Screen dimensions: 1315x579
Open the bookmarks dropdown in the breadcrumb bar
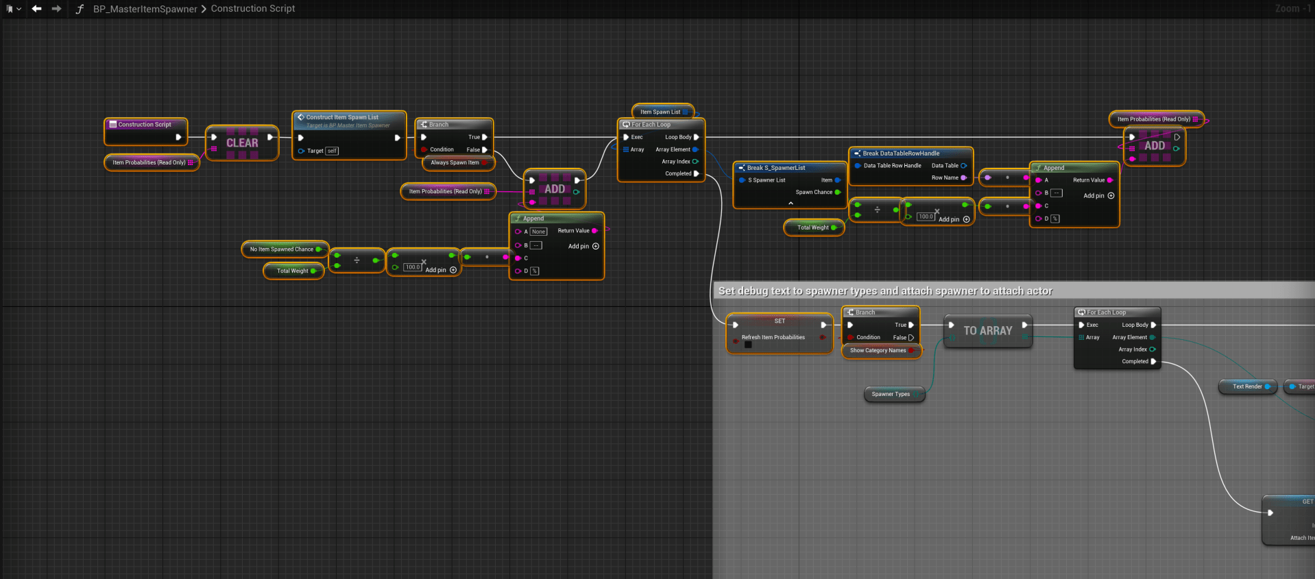click(x=12, y=9)
